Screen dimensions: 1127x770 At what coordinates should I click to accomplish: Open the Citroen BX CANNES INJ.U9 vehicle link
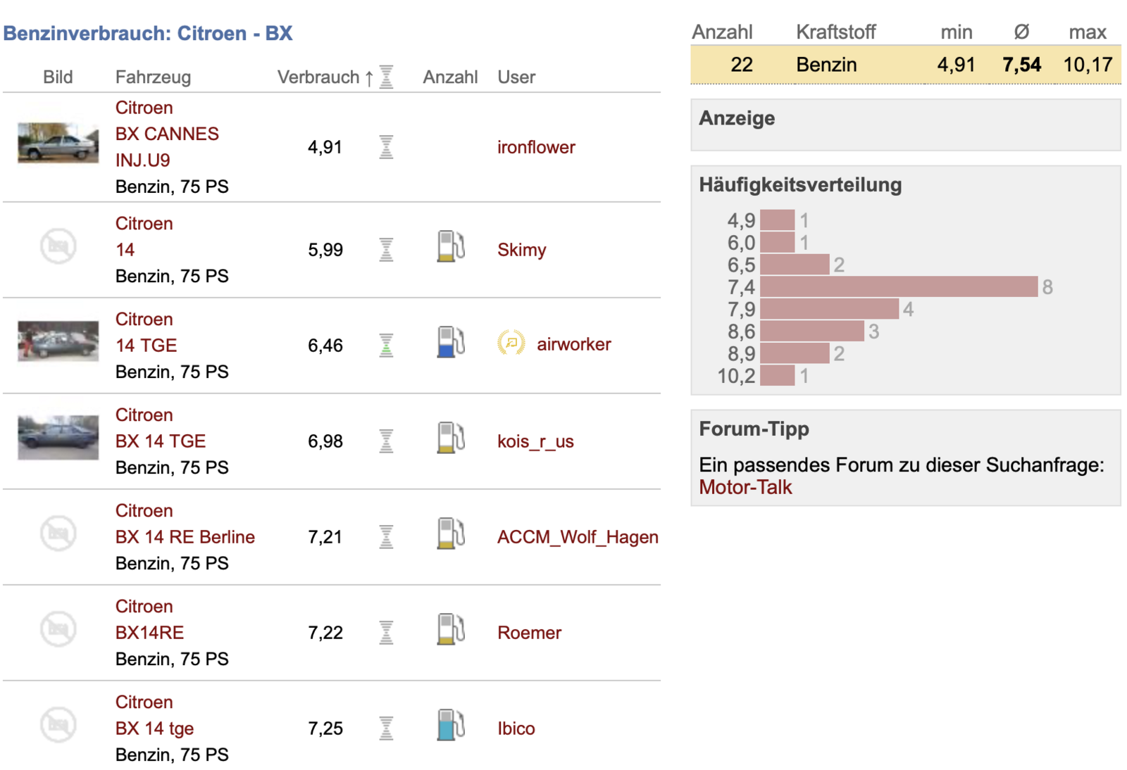(167, 134)
